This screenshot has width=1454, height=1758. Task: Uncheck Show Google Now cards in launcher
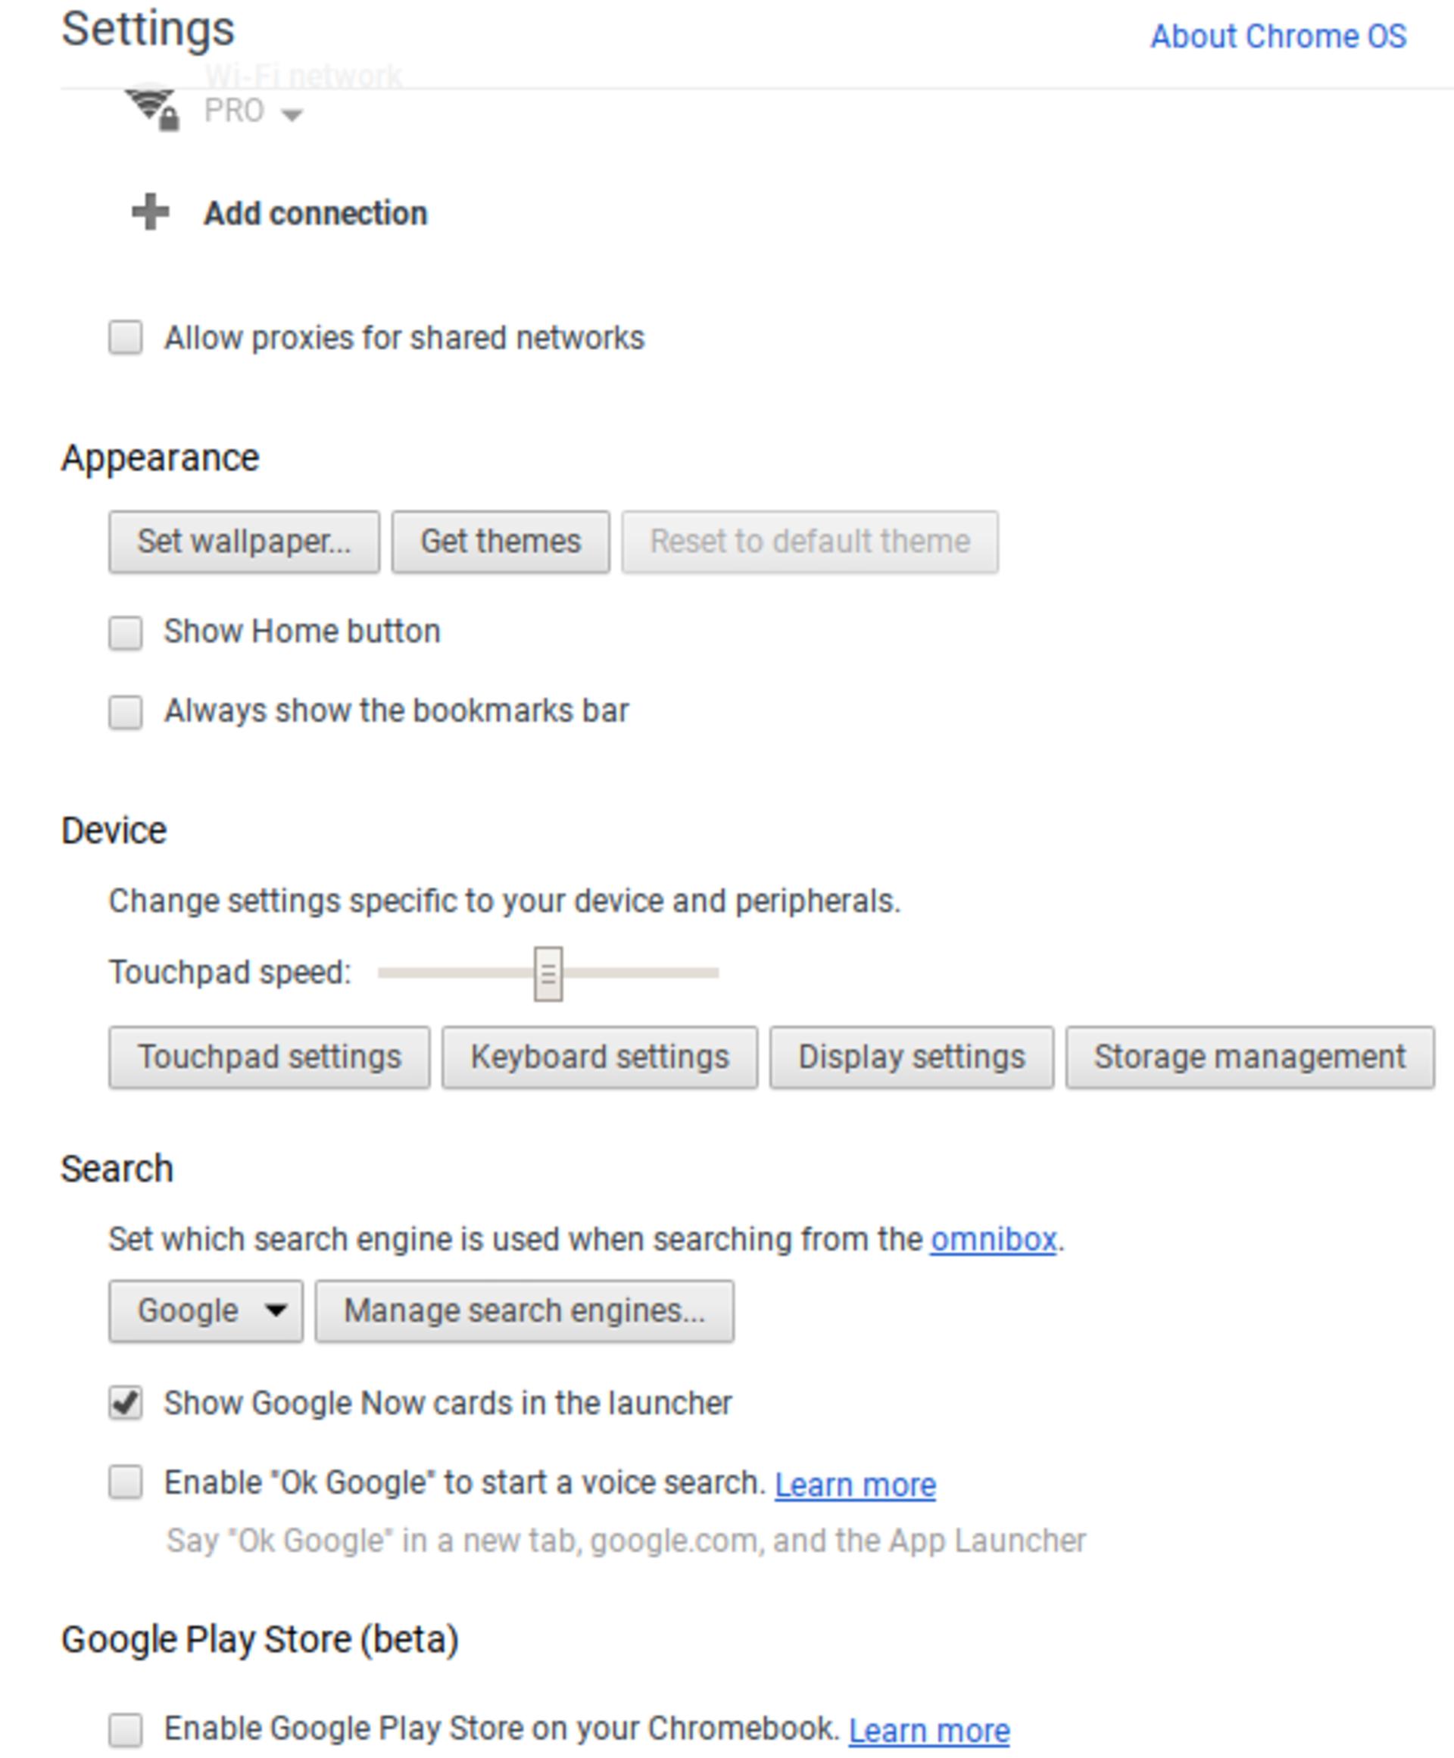[x=126, y=1403]
